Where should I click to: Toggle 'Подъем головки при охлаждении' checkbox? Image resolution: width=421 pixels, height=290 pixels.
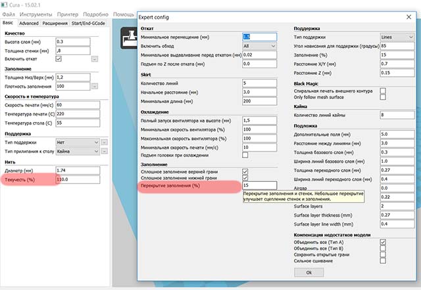(245, 155)
